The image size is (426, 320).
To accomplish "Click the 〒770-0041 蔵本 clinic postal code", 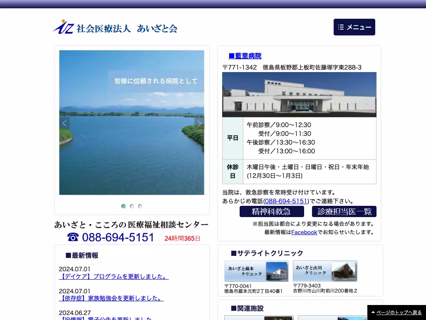I will [x=238, y=286].
